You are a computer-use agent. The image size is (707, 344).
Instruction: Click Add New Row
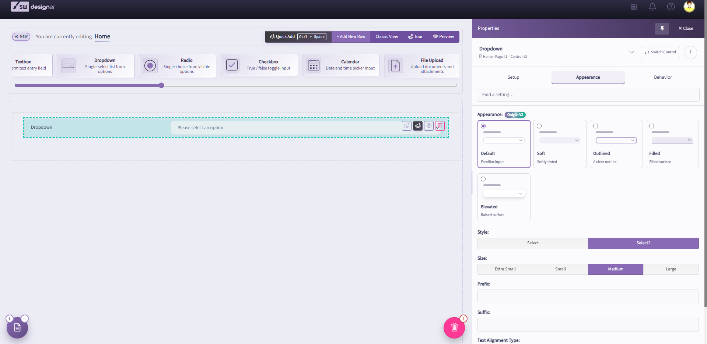tap(351, 36)
